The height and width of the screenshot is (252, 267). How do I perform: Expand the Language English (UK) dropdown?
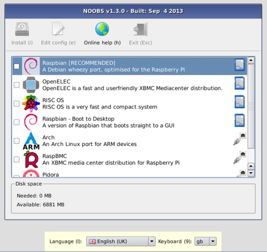coord(121,241)
